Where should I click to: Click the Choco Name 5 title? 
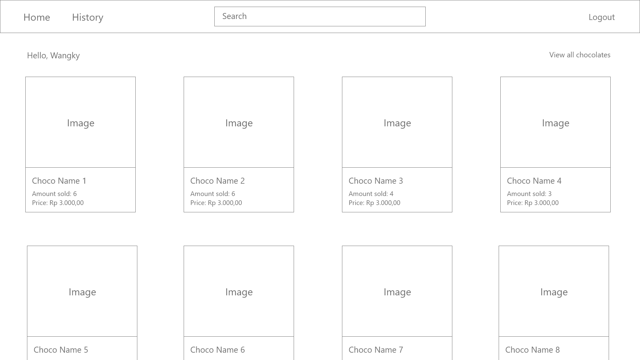61,350
